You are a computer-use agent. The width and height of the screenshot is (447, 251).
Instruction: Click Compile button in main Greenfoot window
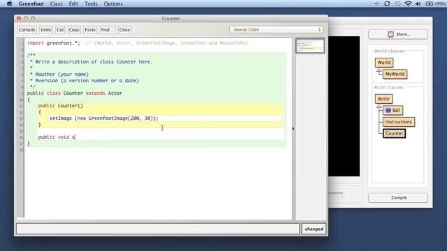tap(398, 197)
